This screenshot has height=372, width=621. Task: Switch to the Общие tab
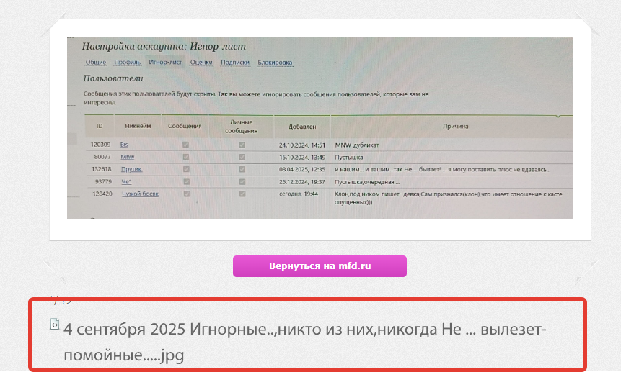[x=96, y=62]
